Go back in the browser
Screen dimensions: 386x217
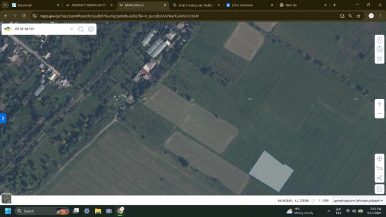pyautogui.click(x=6, y=16)
